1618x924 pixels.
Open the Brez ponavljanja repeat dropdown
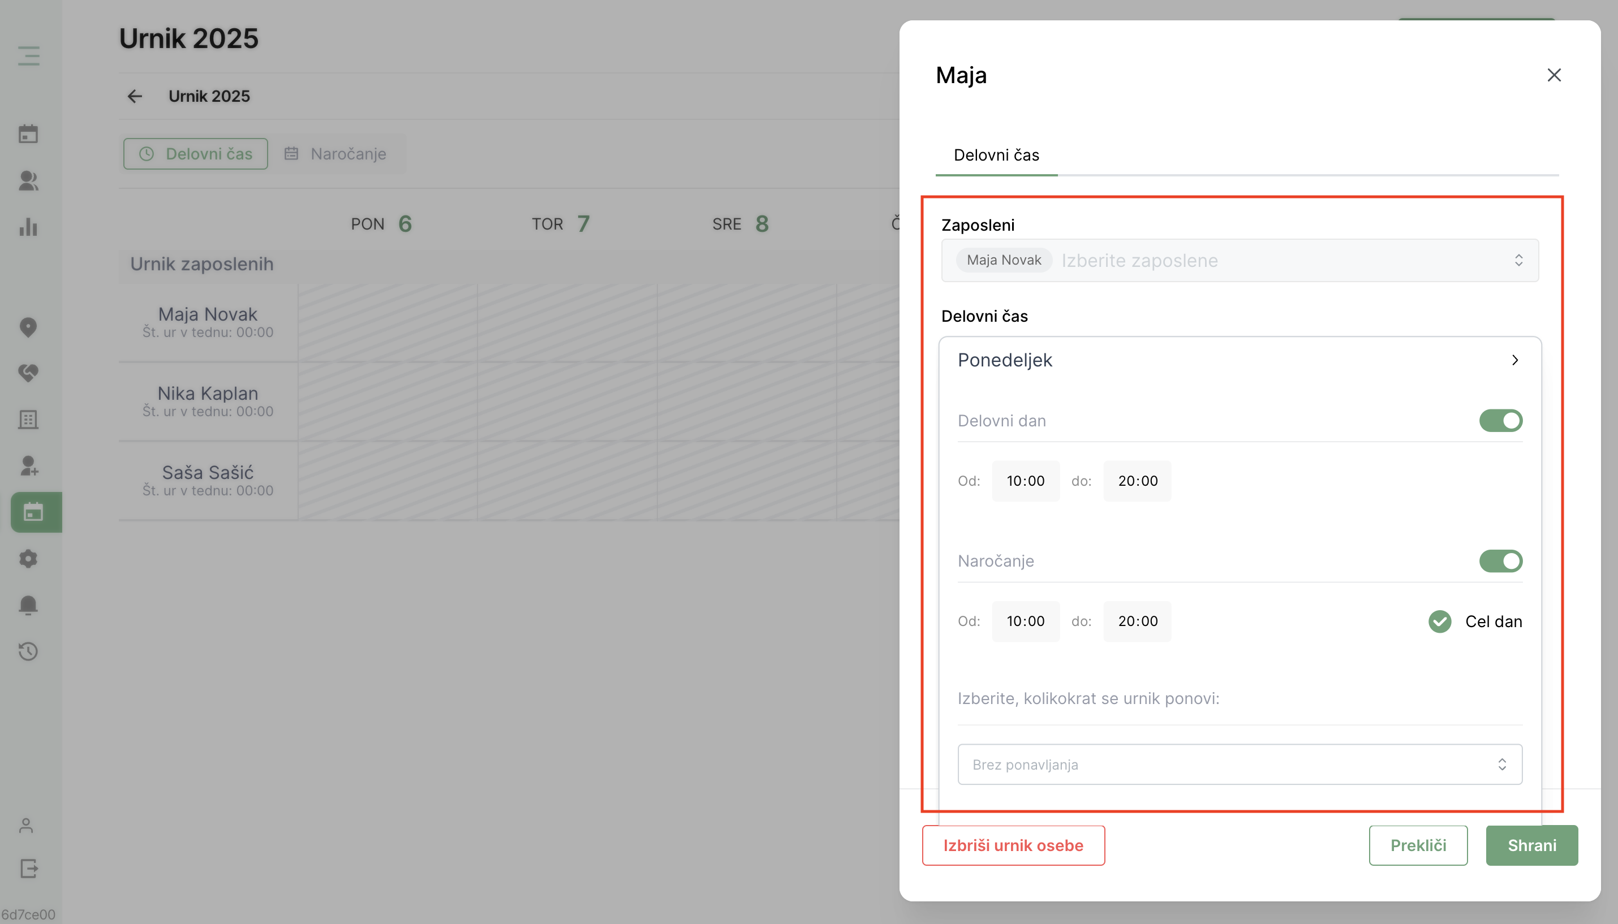tap(1240, 765)
